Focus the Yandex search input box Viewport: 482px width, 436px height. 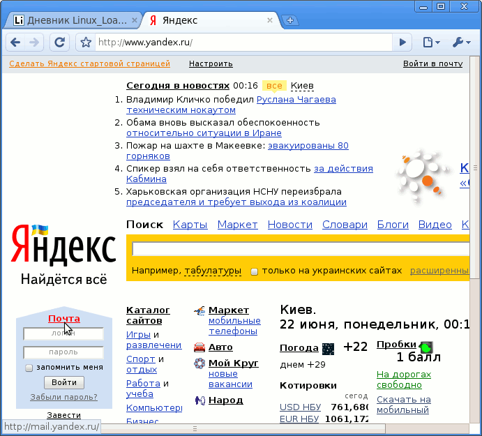click(301, 249)
